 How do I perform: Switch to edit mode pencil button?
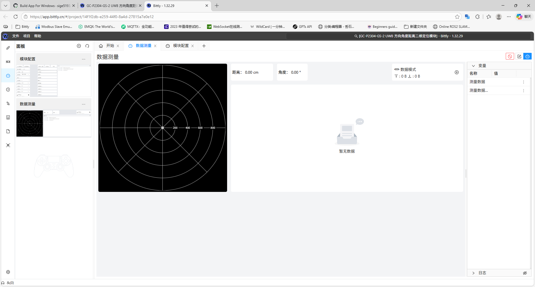(x=519, y=56)
